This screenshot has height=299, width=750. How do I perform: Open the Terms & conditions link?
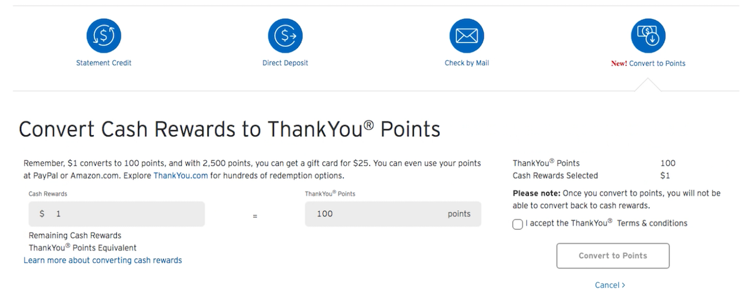[x=652, y=223]
